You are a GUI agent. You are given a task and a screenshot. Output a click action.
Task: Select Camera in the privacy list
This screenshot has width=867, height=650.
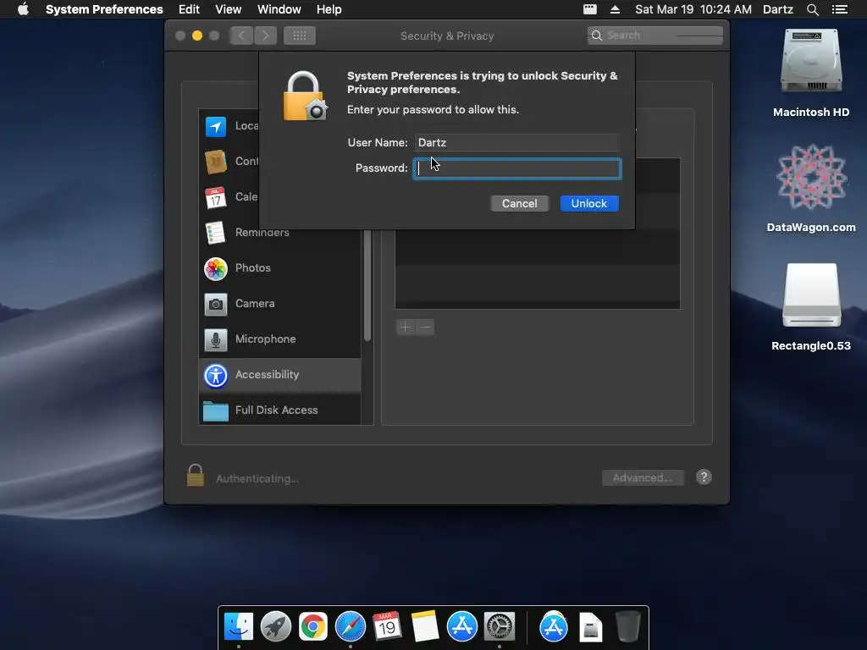tap(279, 304)
